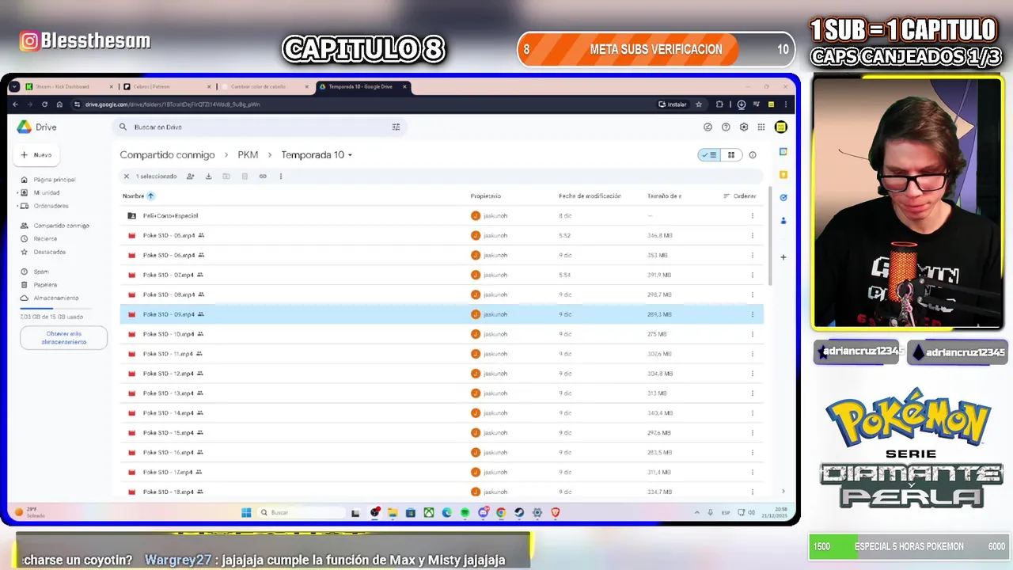
Task: Open the Google account avatar
Action: point(781,127)
